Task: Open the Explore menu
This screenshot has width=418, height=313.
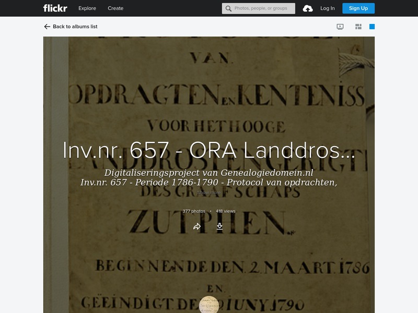Action: coord(87,8)
